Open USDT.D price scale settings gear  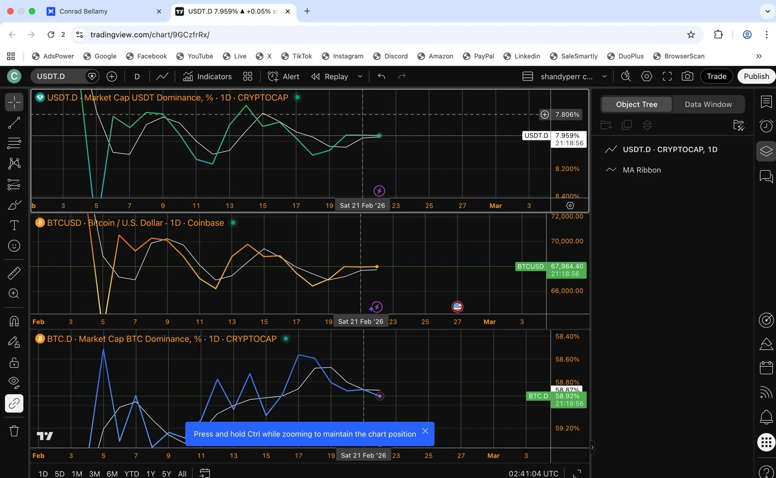[x=570, y=205]
